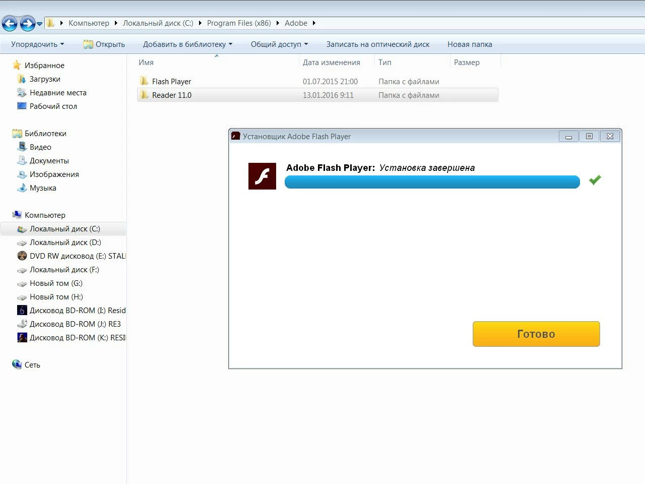Screen dimensions: 645x484
Task: Expand arrow after Program Files (x86) breadcrumb
Action: tap(278, 23)
